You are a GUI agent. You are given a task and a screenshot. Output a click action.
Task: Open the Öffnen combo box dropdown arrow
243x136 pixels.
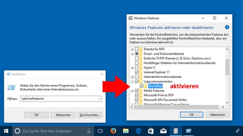pyautogui.click(x=100, y=99)
